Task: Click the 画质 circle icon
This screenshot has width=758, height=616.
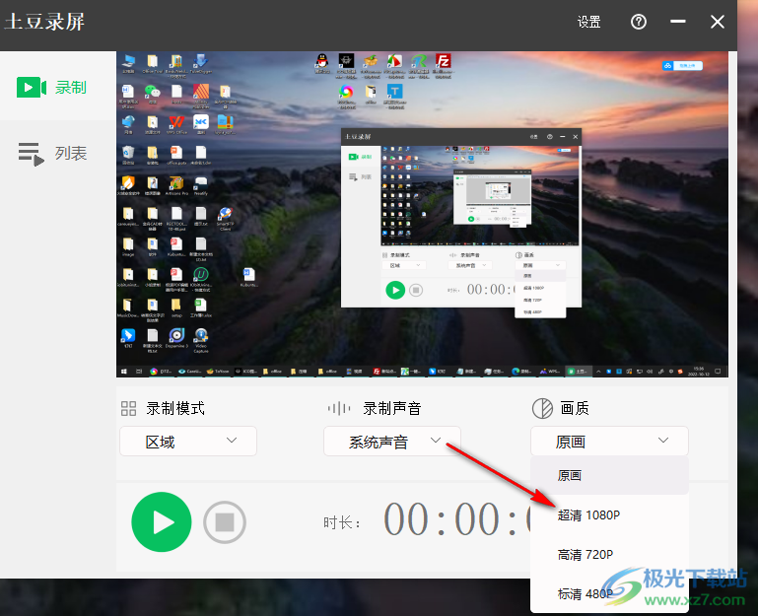Action: pos(542,409)
